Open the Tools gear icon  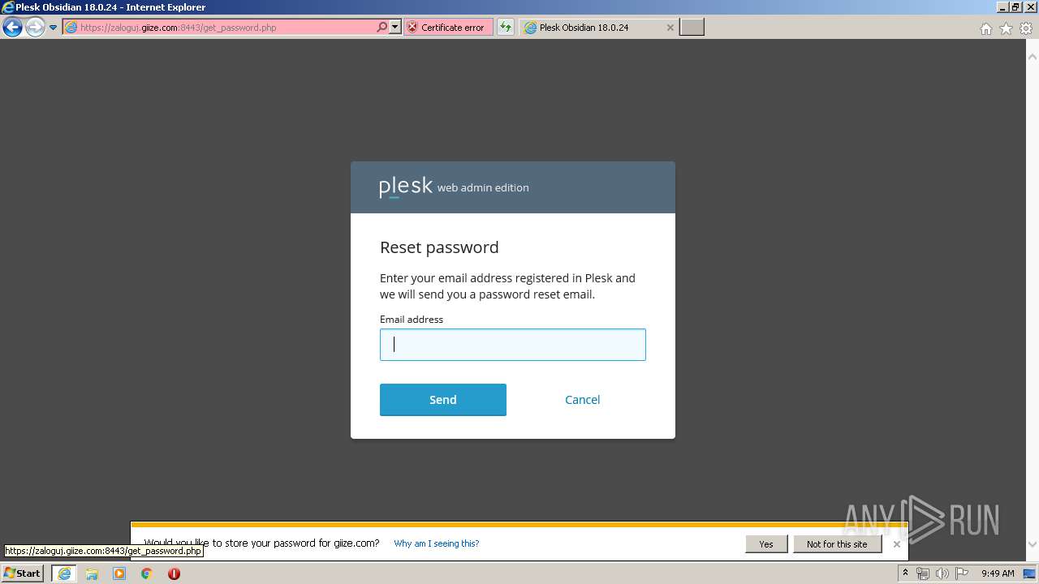coord(1026,28)
